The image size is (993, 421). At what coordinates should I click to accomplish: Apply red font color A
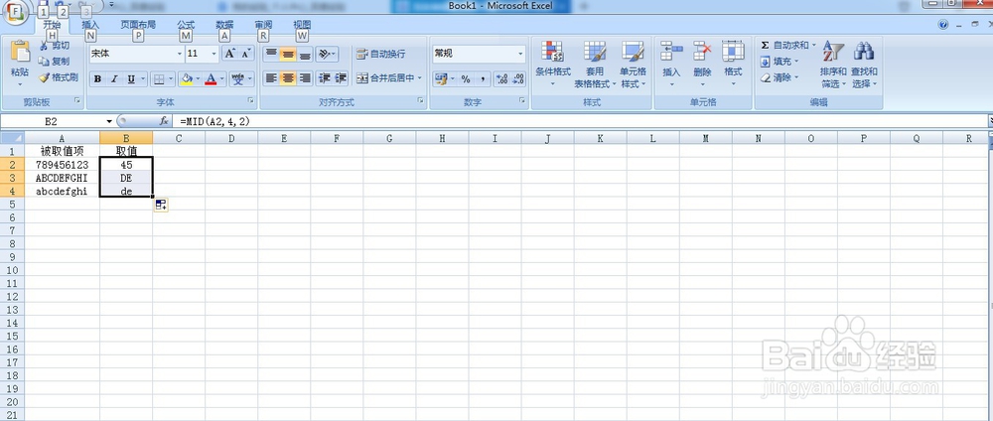[x=212, y=79]
